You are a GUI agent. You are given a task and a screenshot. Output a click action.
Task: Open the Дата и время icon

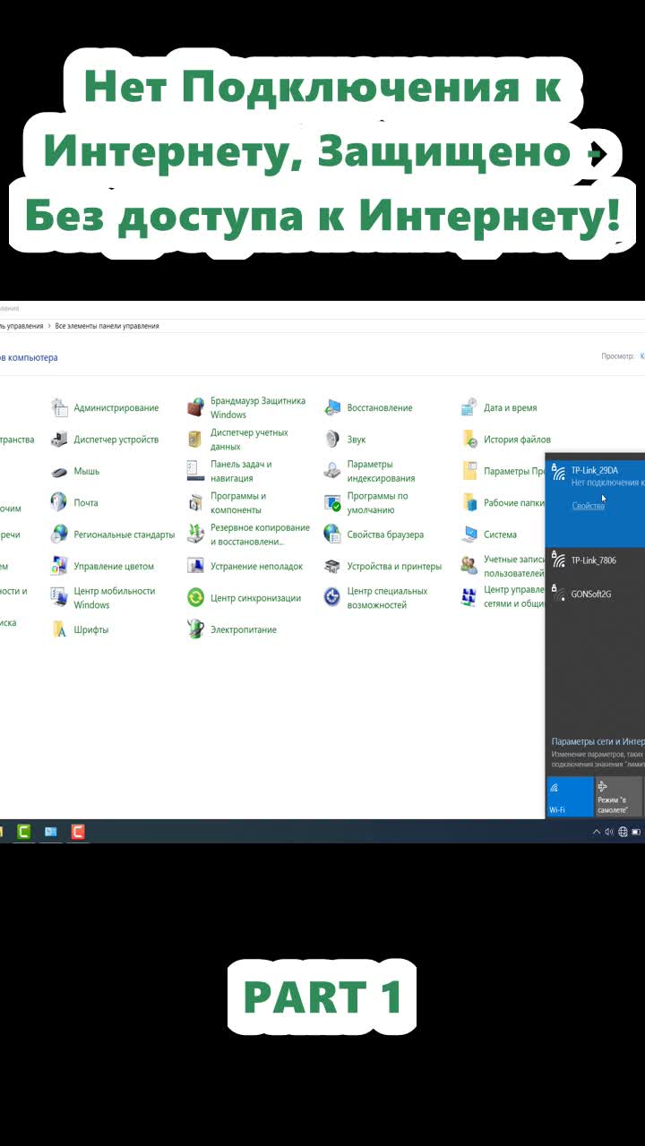click(x=469, y=408)
